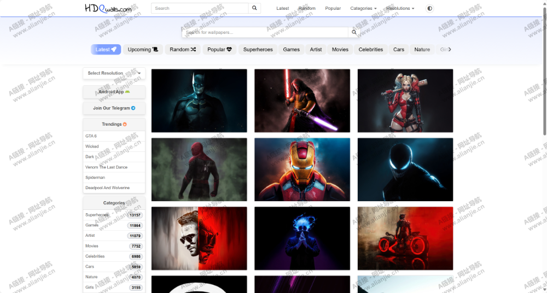The image size is (547, 293).
Task: Open Movies category in sidebar list
Action: (x=114, y=246)
